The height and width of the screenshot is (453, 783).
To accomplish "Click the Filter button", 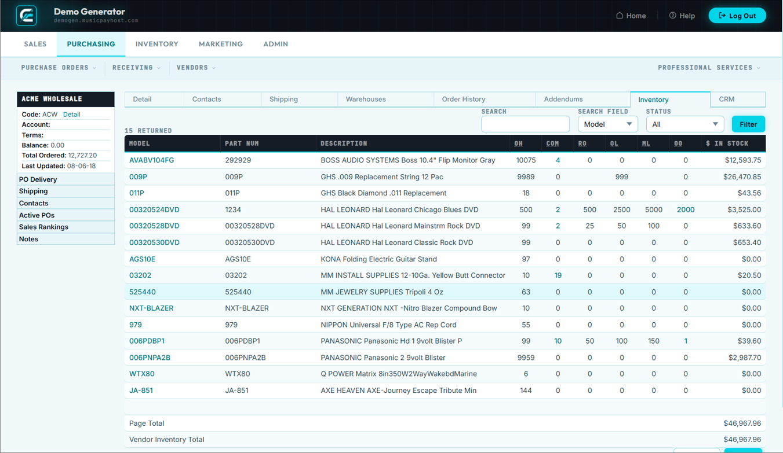I will coord(748,124).
